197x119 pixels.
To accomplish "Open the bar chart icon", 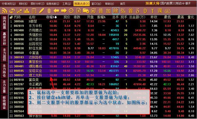I will click(x=27, y=11).
